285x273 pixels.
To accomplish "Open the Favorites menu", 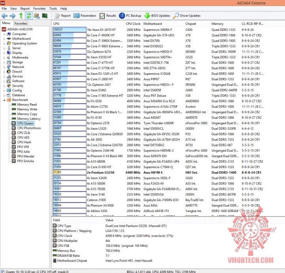I will tap(39, 9).
